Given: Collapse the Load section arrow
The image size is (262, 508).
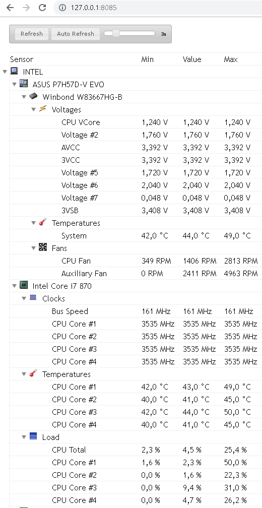Looking at the screenshot, I should pos(24,437).
